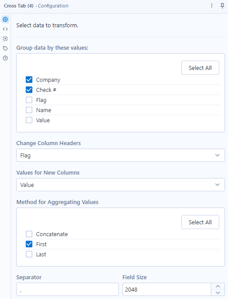Click into the Separator input field
This screenshot has height=299, width=228.
point(67,289)
